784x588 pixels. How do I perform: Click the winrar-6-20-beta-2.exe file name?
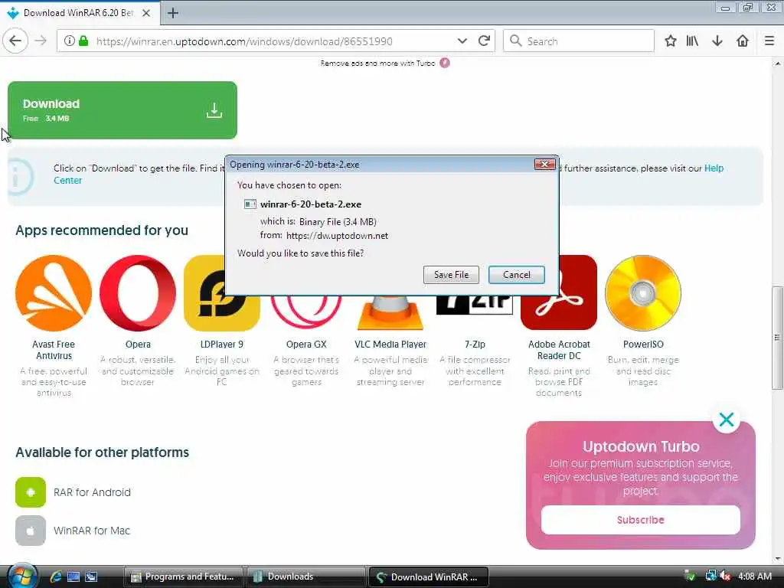[311, 204]
